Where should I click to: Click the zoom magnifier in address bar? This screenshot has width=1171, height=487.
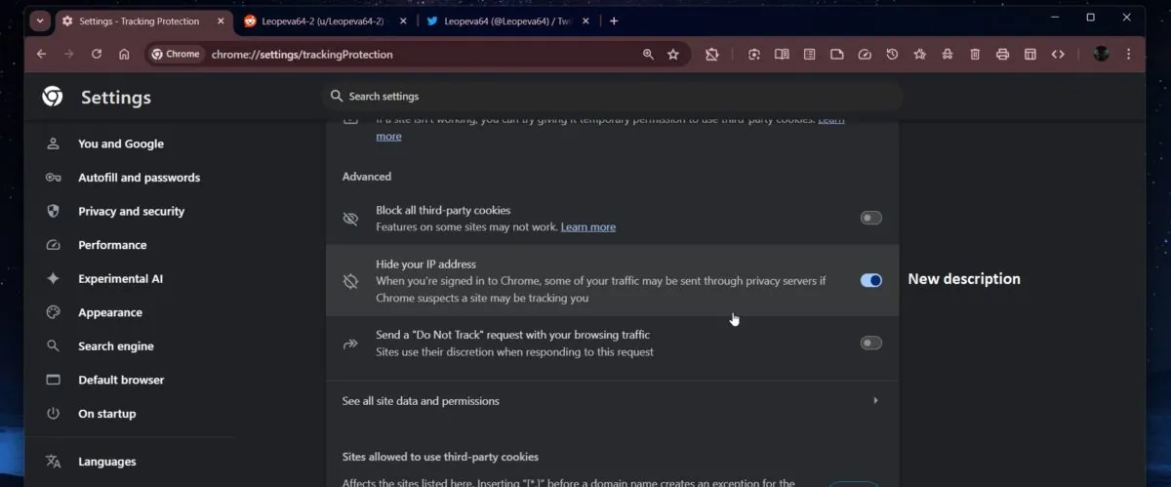click(x=648, y=55)
